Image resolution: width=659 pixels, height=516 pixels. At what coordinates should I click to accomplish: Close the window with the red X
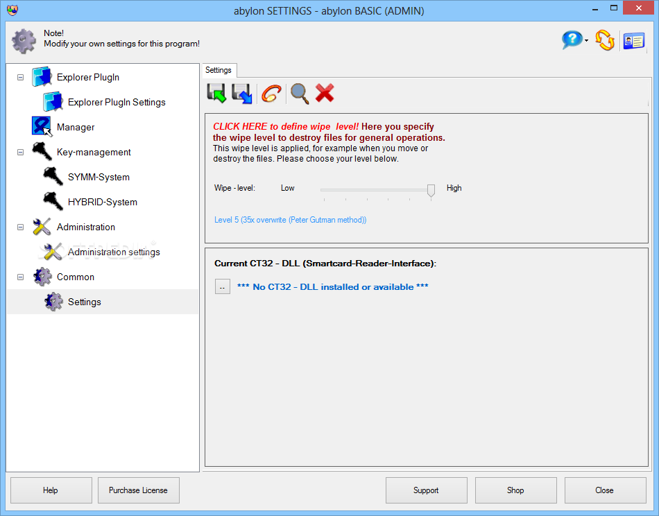tap(639, 8)
